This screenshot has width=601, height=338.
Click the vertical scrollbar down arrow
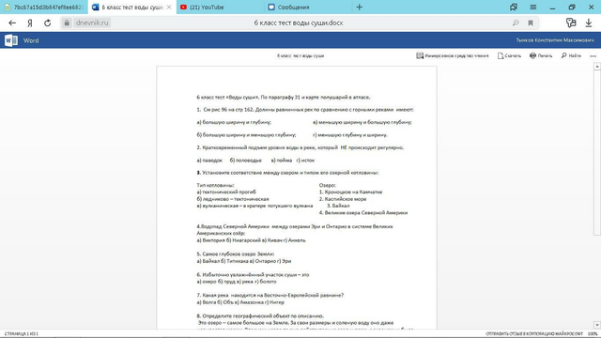click(597, 325)
